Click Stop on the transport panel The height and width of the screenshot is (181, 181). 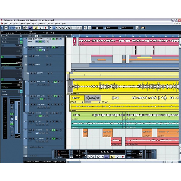tap(112, 157)
